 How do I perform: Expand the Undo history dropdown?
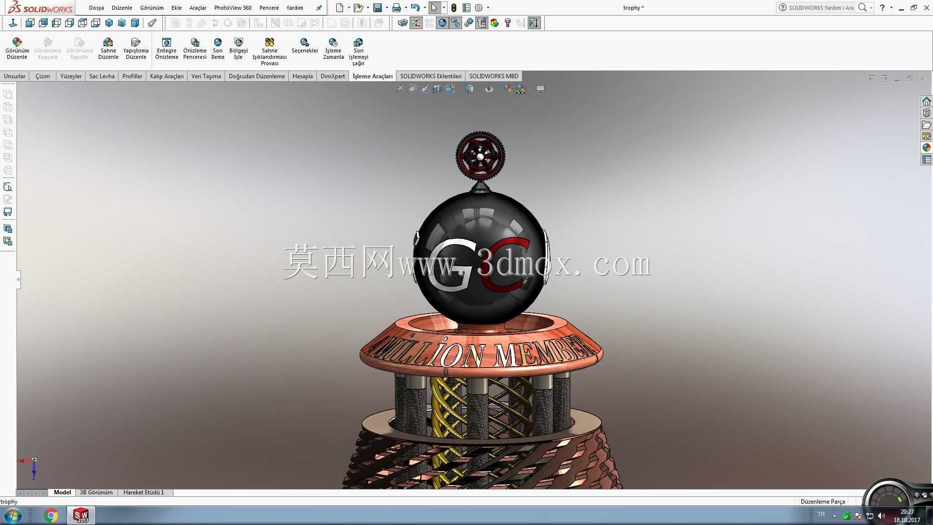pos(425,8)
